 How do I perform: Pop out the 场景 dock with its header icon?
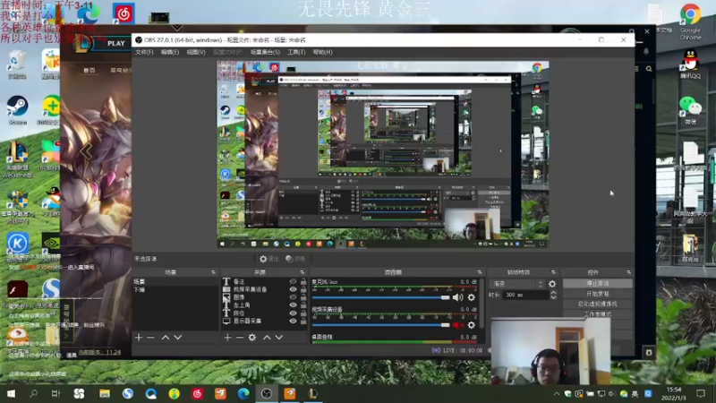(x=213, y=272)
